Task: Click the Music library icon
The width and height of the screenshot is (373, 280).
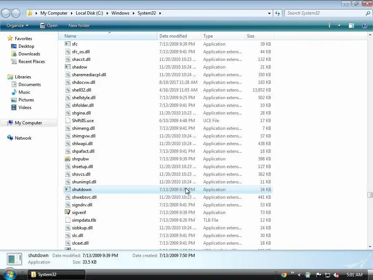Action: [14, 92]
